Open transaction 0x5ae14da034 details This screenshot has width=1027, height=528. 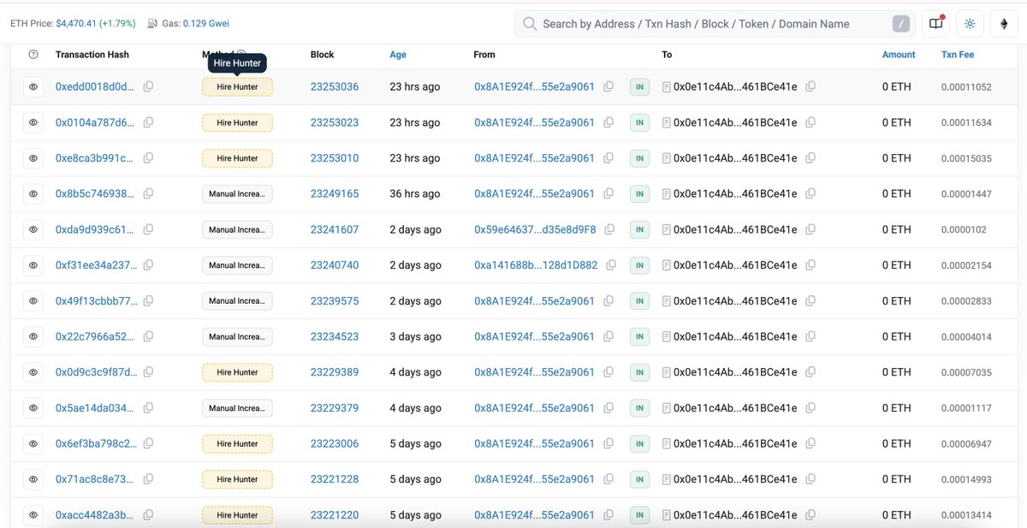95,408
